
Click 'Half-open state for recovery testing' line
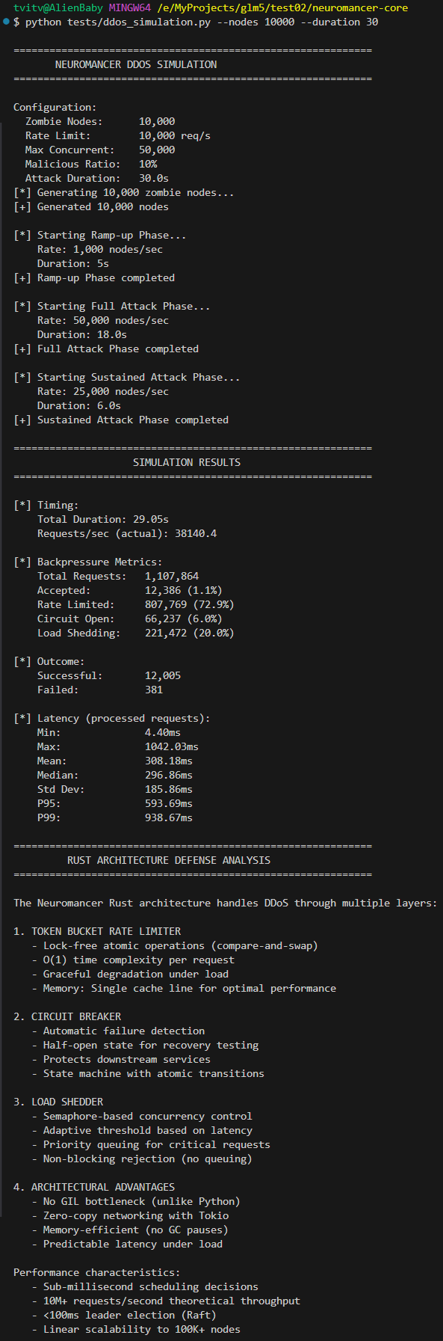(145, 1046)
